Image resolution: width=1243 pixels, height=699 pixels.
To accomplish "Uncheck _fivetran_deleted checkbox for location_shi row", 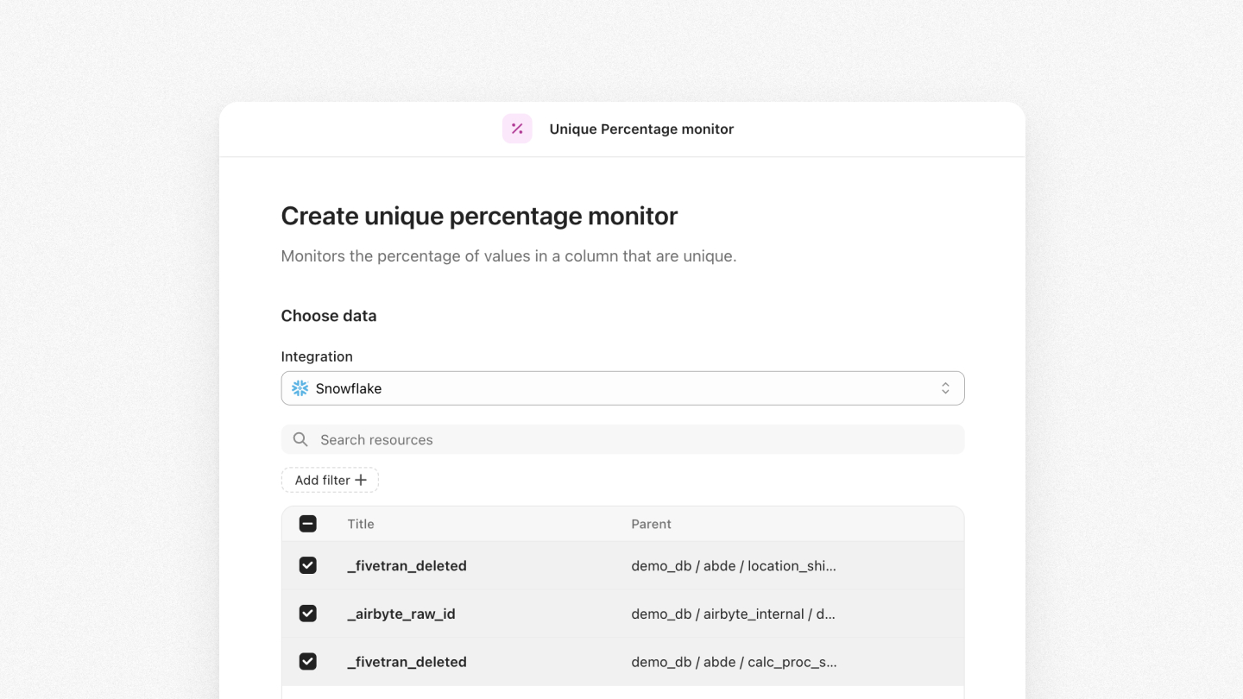I will (x=308, y=565).
